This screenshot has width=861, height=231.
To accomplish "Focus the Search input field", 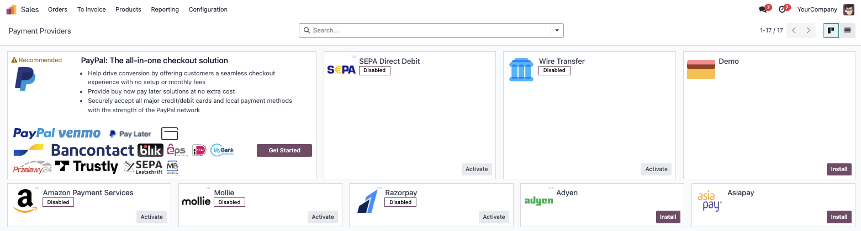I will [x=431, y=31].
